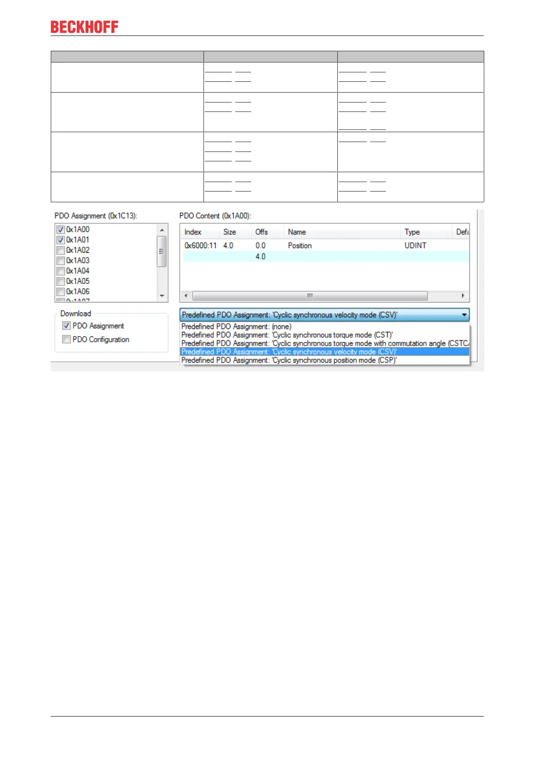Screen dimensions: 535x757
Task: Pick highlighted Cyclic synchronous velocity mode (CSV) entry
Action: 324,352
